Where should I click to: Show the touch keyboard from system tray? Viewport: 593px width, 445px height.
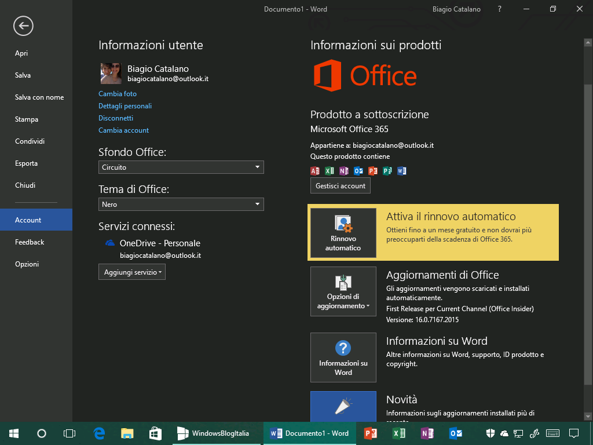pos(553,433)
